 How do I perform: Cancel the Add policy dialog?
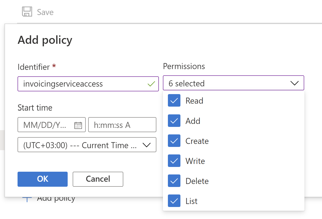pos(98,179)
